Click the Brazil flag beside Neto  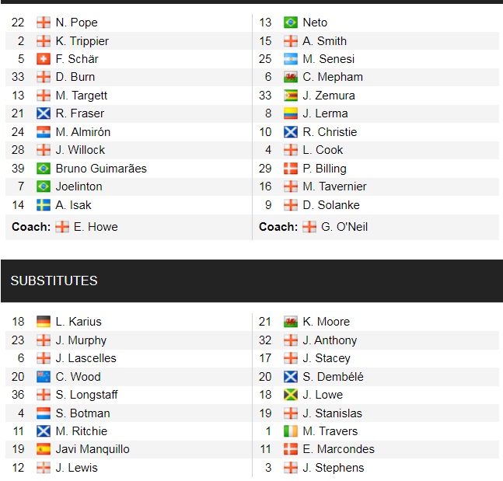(291, 23)
